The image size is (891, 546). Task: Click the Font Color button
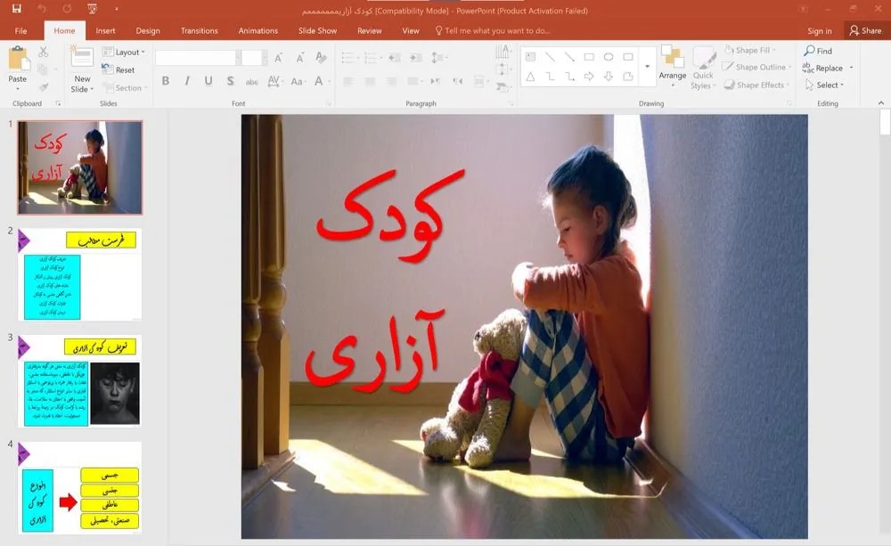tap(319, 81)
